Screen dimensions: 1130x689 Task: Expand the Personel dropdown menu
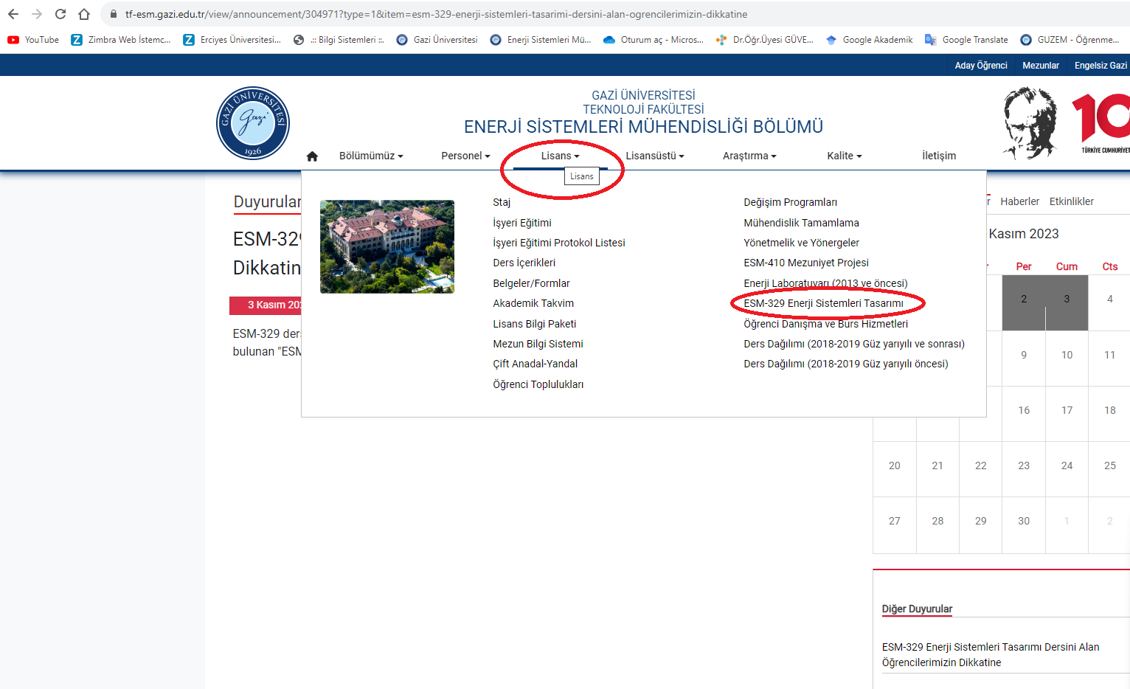tap(465, 155)
